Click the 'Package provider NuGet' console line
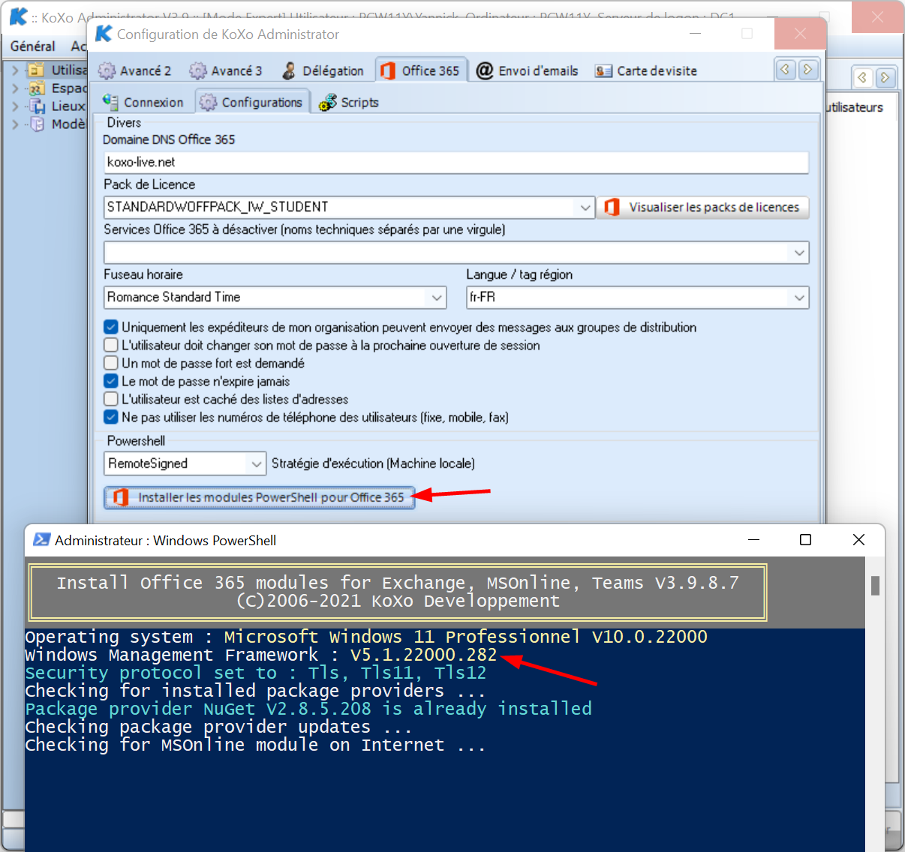 [308, 709]
